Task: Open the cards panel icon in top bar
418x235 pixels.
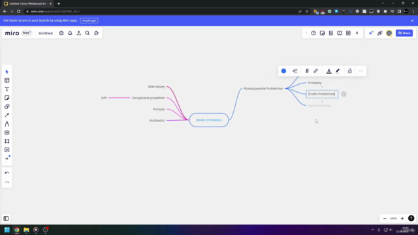Action: (331, 33)
